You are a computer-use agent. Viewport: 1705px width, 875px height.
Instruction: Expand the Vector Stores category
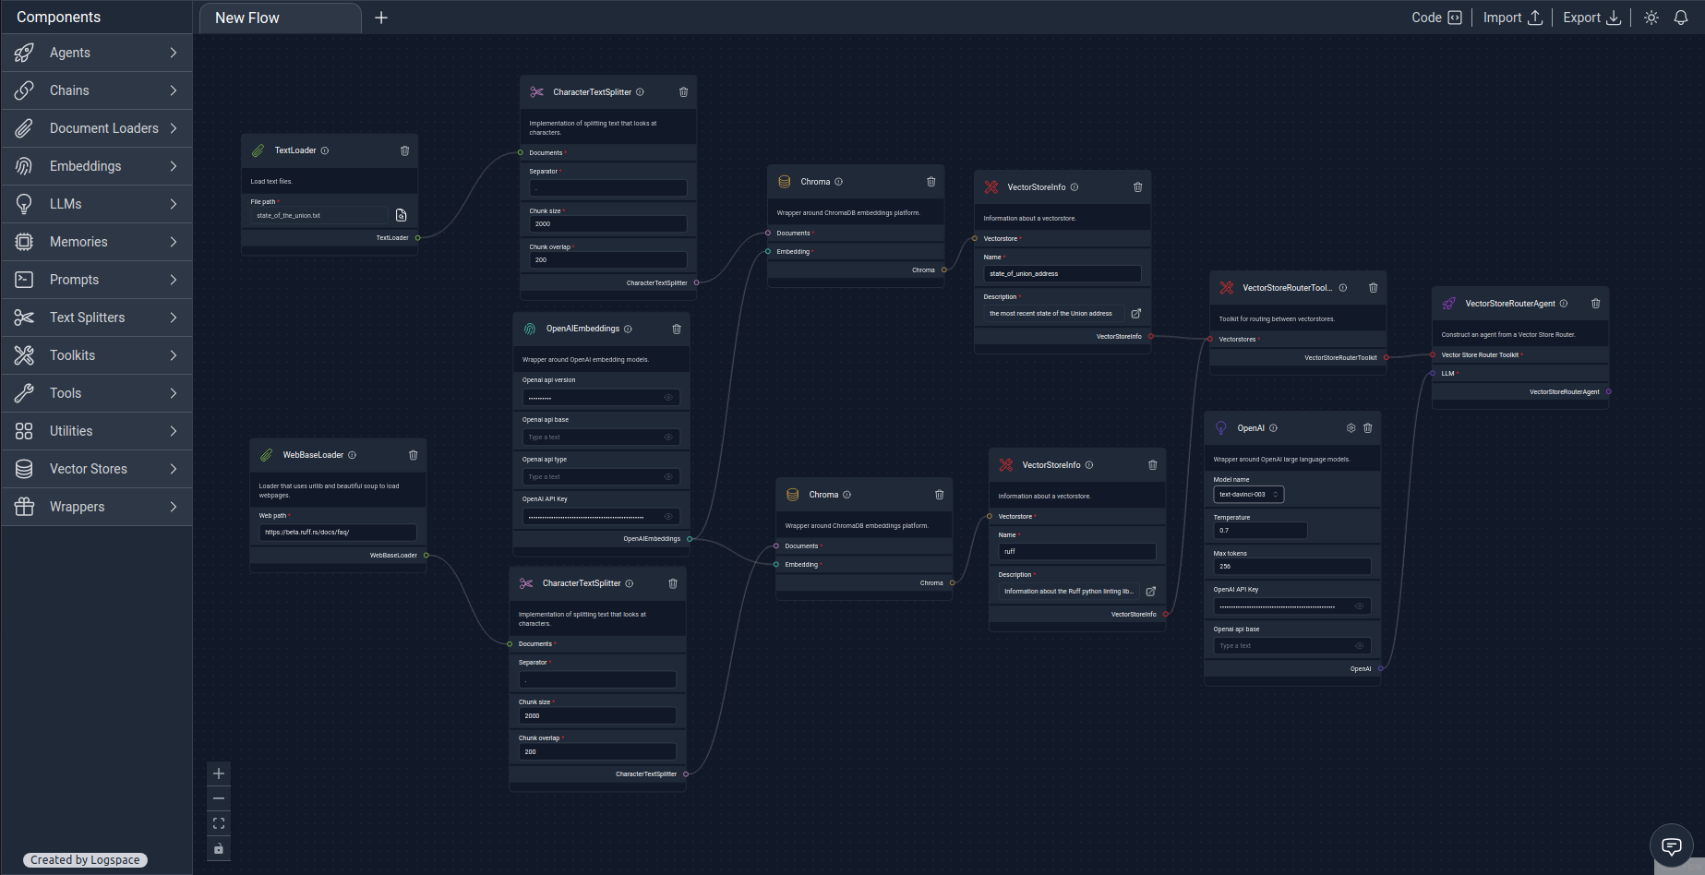click(97, 469)
